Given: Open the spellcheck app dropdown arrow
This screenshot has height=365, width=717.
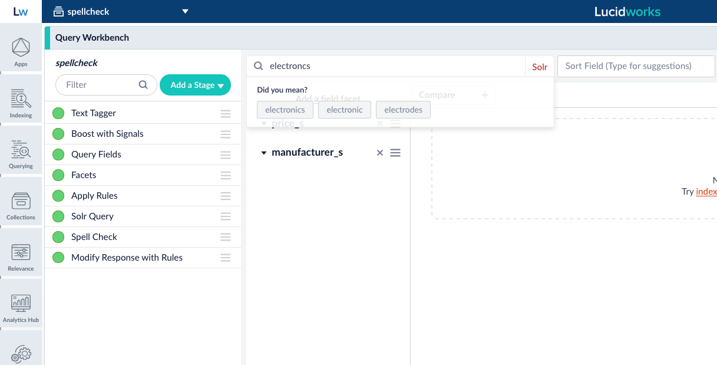Looking at the screenshot, I should click(x=185, y=11).
